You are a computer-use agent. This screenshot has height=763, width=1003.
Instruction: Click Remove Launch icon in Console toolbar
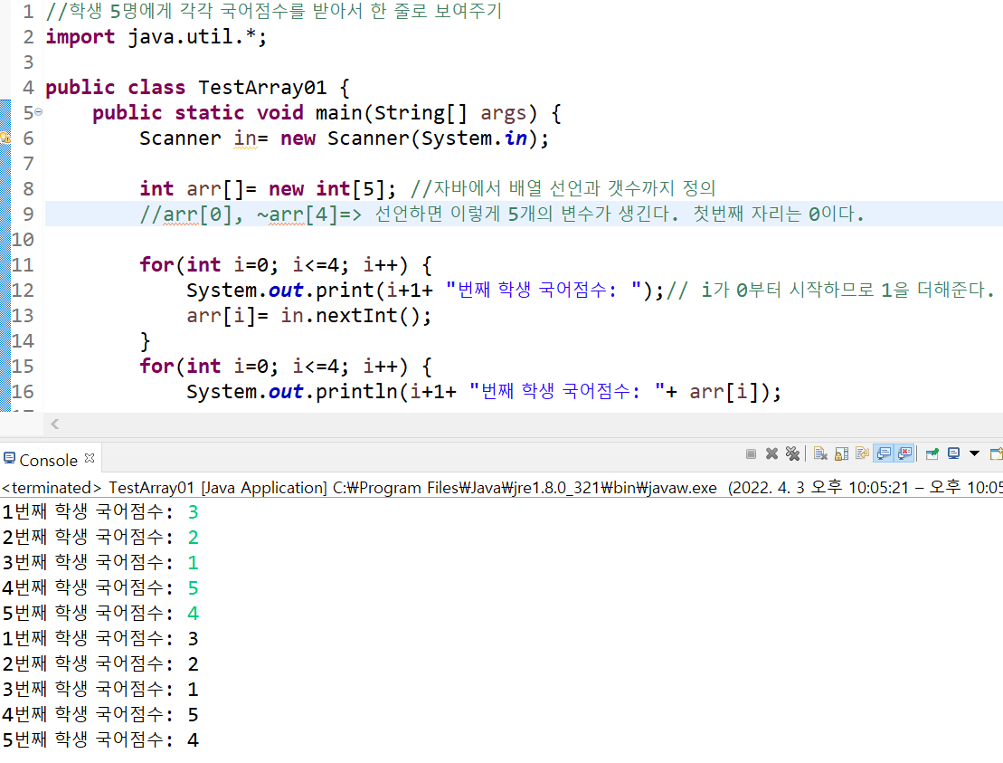point(772,453)
